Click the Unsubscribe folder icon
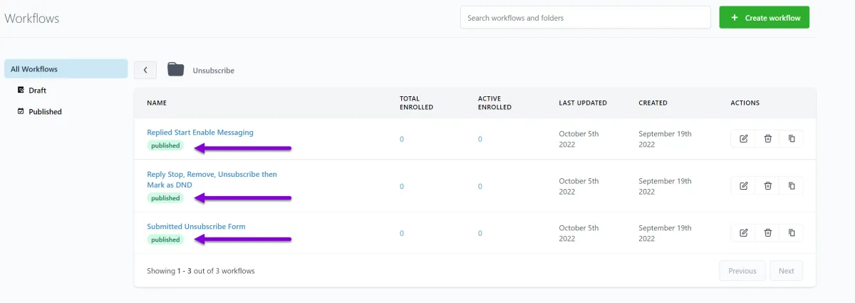Screen dimensions: 855x303 (x=175, y=69)
